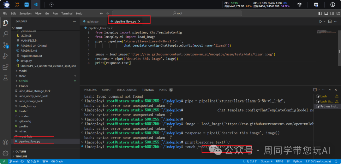Click the Git Graph status bar button
The width and height of the screenshot is (341, 164).
click(57, 161)
